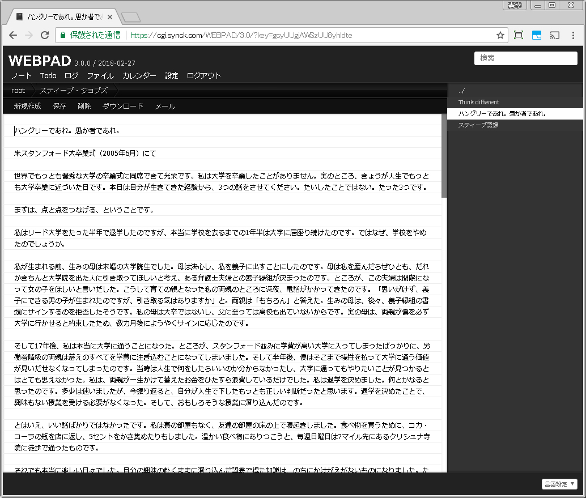This screenshot has height=498, width=586.
Task: Click the line 米スタンフォード大卒業式(2005年6月)にて
Action: (85, 153)
